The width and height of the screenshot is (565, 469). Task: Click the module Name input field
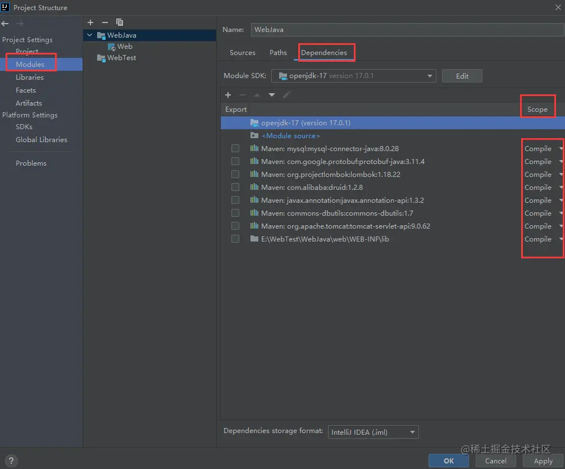(407, 30)
